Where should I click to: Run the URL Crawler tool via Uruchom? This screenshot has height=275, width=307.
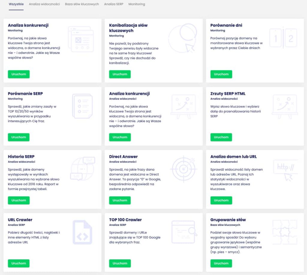[19, 263]
